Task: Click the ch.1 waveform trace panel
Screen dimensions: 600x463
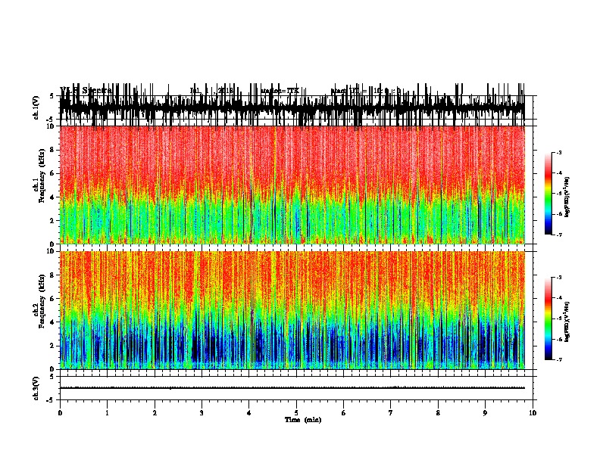Action: coord(292,107)
